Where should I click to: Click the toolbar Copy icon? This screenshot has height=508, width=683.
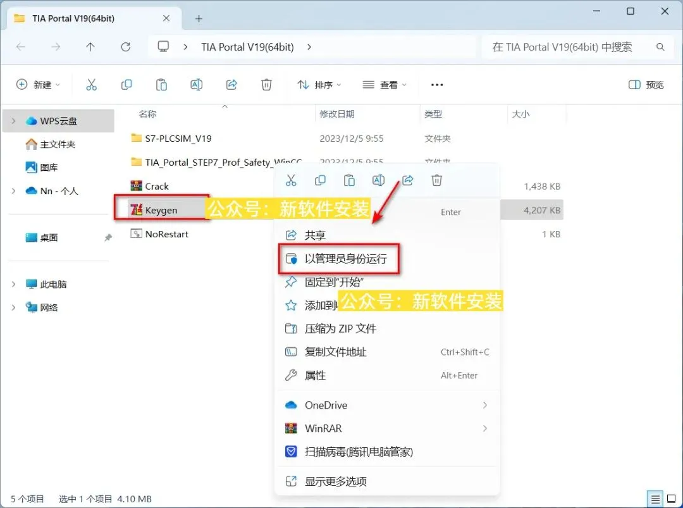(x=126, y=85)
